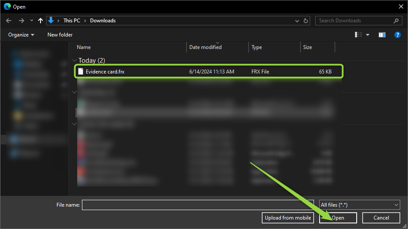
Task: Toggle the preview pane icon
Action: (382, 35)
